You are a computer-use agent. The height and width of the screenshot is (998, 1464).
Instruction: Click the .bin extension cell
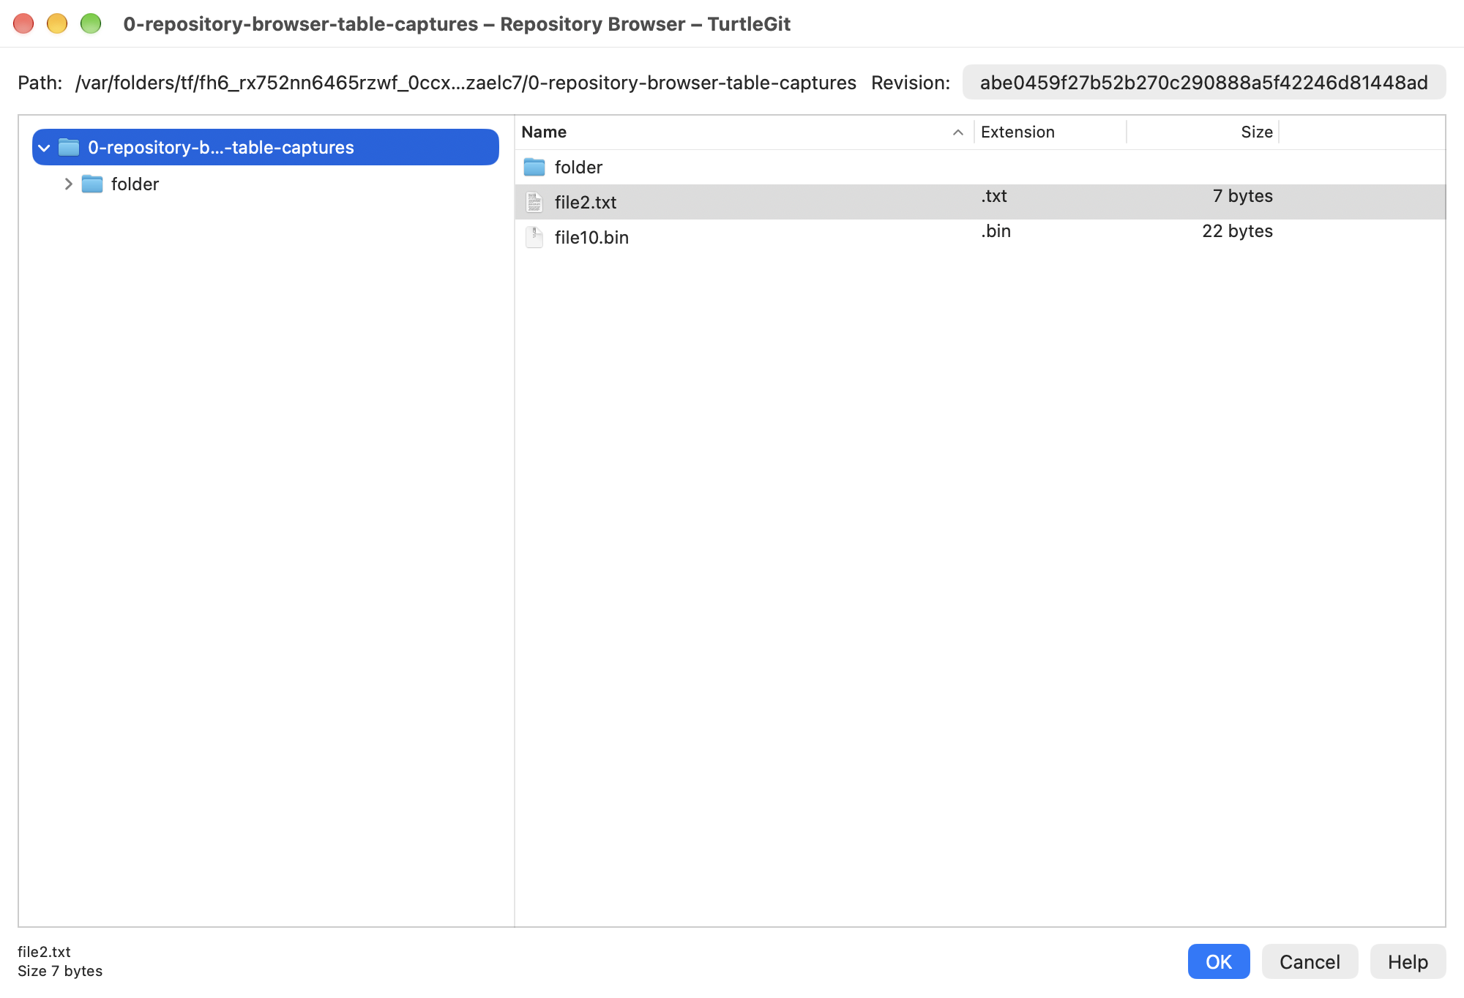tap(996, 231)
